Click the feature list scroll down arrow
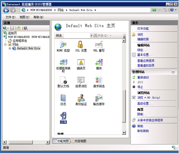 (124, 133)
